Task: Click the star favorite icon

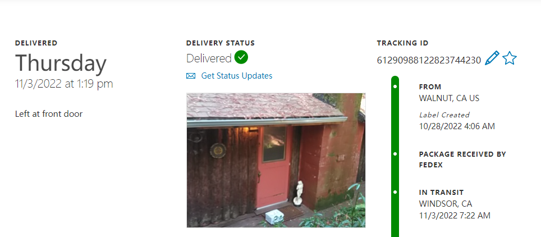Action: coord(509,58)
